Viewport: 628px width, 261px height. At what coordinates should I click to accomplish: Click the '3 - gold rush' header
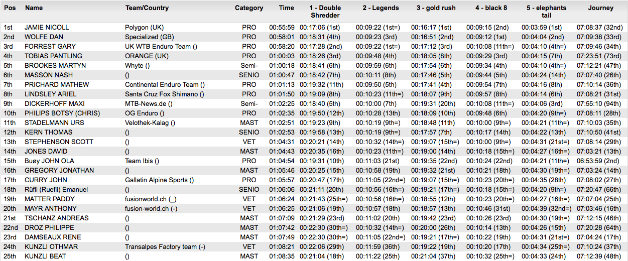click(436, 8)
